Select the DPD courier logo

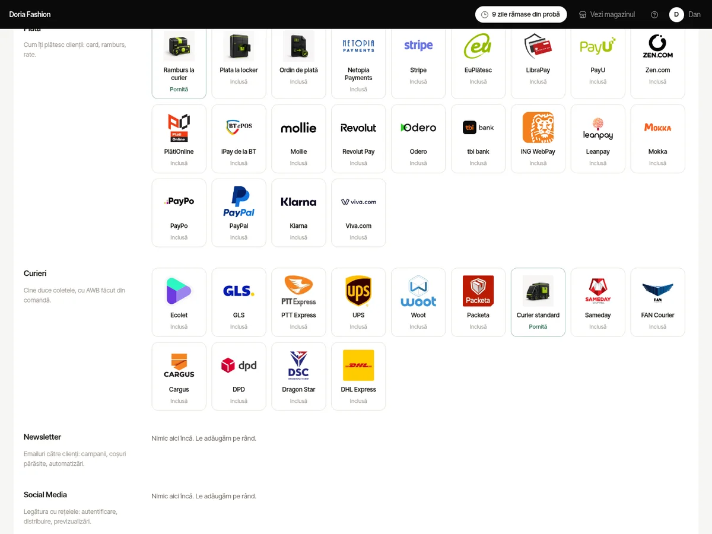239,365
